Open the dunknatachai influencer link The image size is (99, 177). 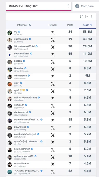21,112
